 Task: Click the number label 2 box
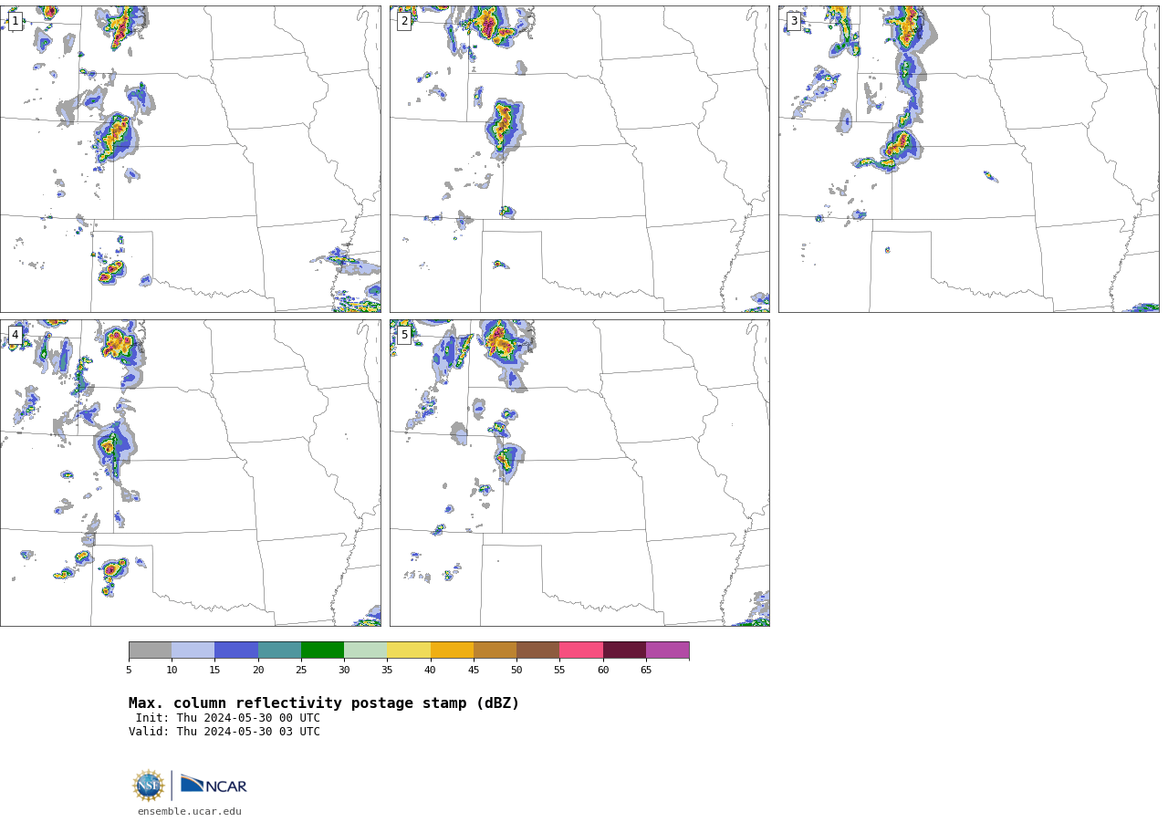tap(404, 21)
